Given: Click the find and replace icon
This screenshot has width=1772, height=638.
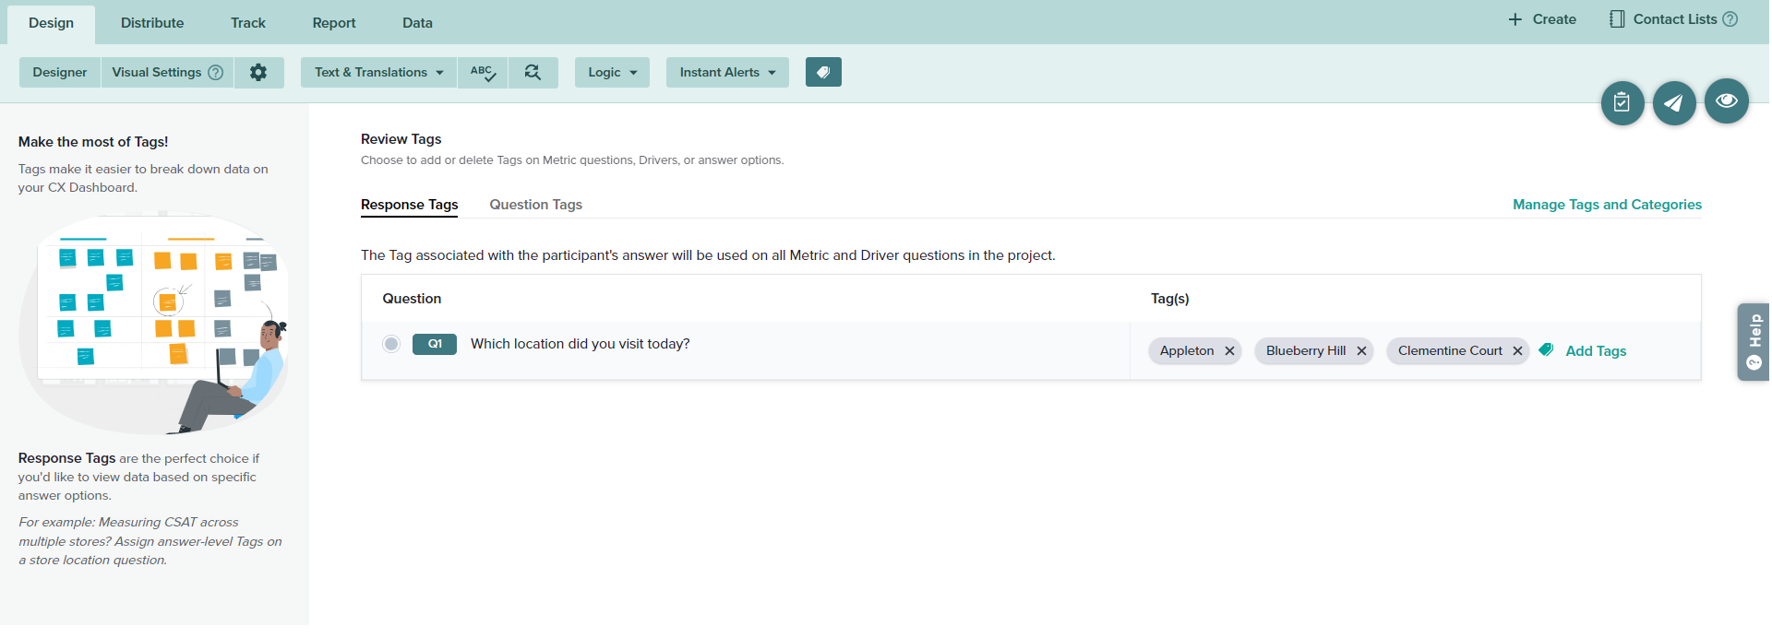Looking at the screenshot, I should pos(533,72).
